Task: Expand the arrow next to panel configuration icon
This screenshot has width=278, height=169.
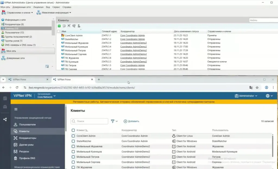Action: pyautogui.click(x=52, y=66)
